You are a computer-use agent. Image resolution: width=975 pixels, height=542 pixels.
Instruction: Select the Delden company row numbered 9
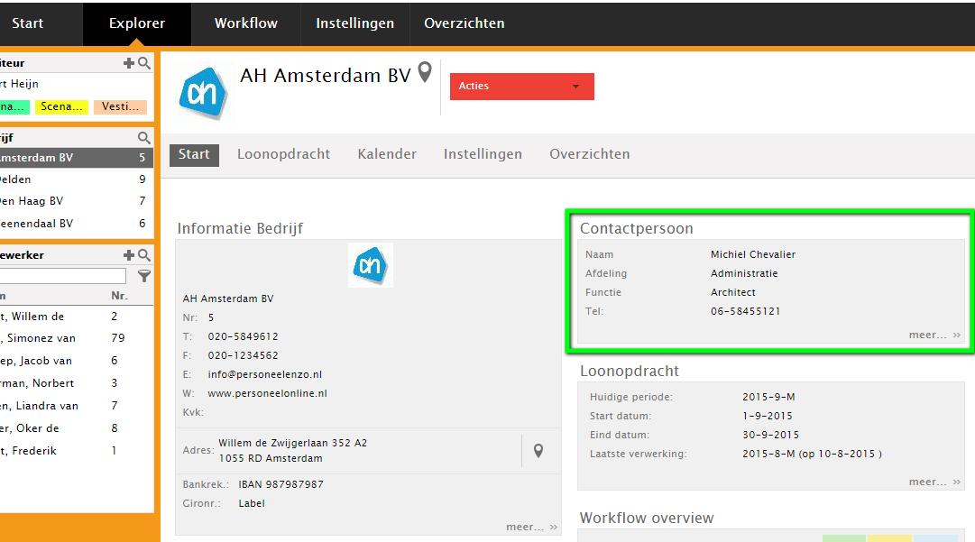point(77,179)
